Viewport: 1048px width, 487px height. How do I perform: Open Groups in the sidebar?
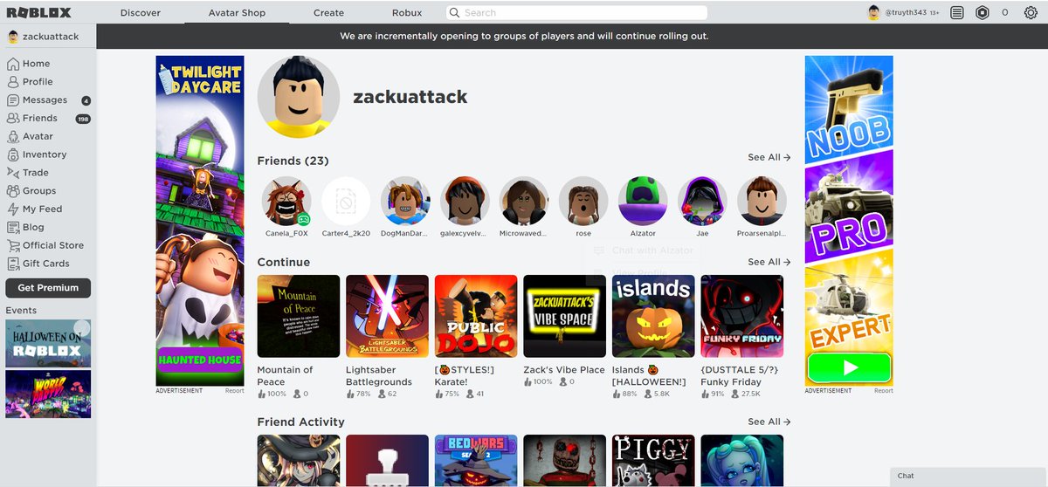pos(31,191)
